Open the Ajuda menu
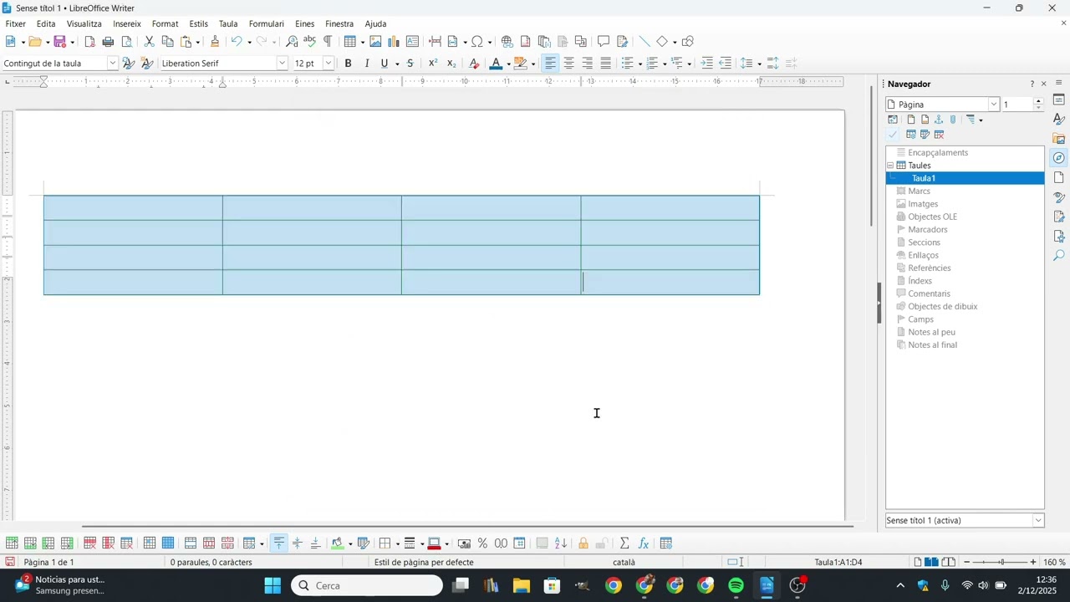This screenshot has height=602, width=1070. [x=375, y=24]
